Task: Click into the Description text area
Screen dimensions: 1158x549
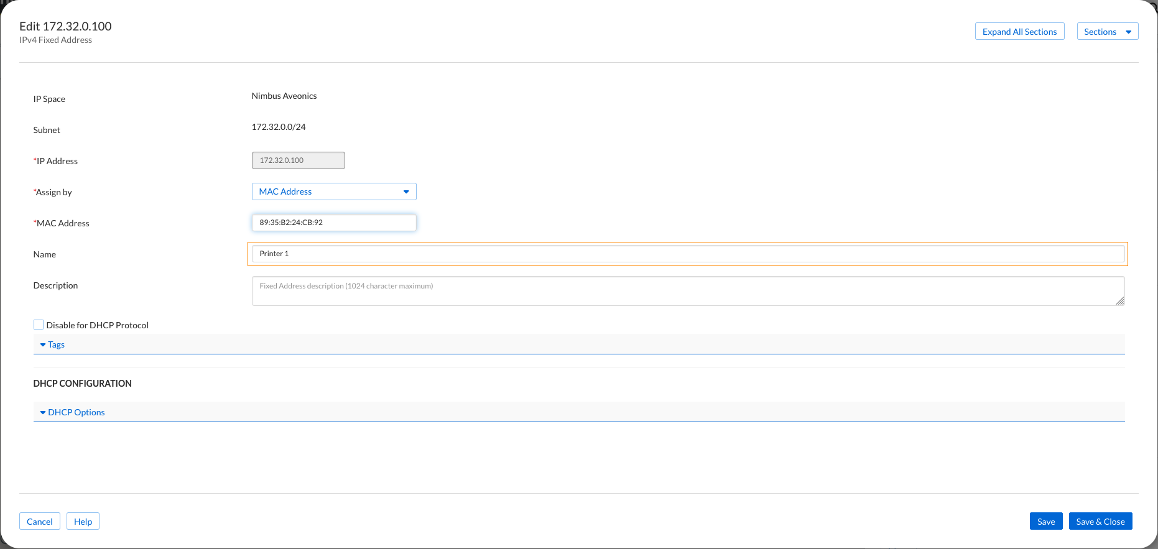Action: click(x=687, y=291)
